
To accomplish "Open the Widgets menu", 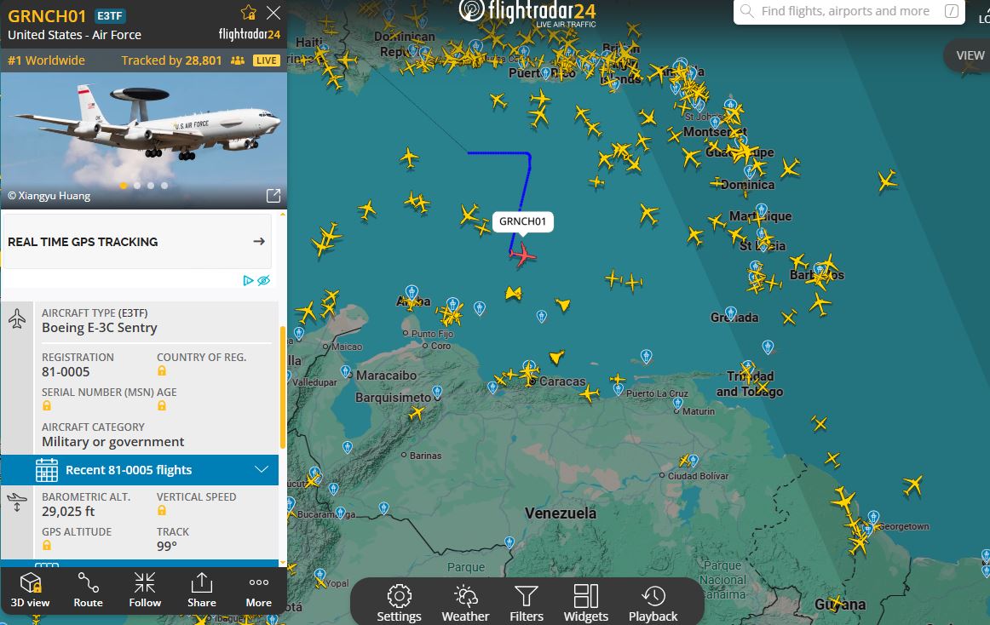I will (586, 603).
